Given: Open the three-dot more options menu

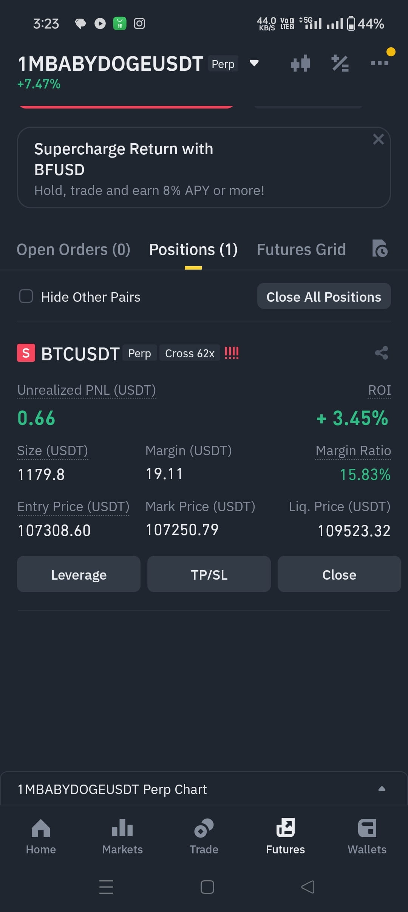Looking at the screenshot, I should [380, 63].
